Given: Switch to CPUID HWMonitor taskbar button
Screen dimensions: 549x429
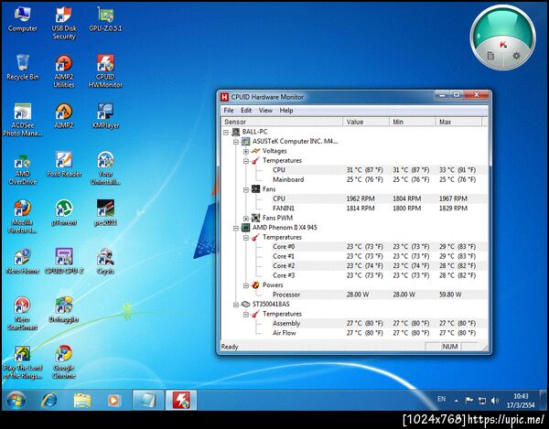Looking at the screenshot, I should [x=180, y=400].
